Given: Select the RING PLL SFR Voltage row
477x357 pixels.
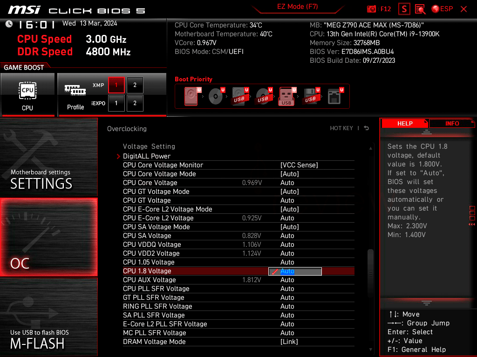Looking at the screenshot, I should pos(238,306).
